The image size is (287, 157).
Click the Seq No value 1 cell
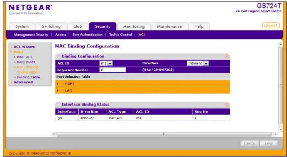tap(211, 118)
